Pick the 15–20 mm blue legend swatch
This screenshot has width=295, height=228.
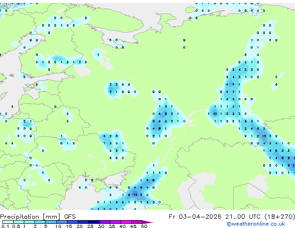tap(73, 222)
